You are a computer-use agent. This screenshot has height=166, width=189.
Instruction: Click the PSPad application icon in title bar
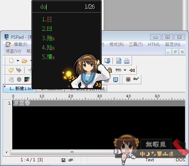(x=6, y=37)
